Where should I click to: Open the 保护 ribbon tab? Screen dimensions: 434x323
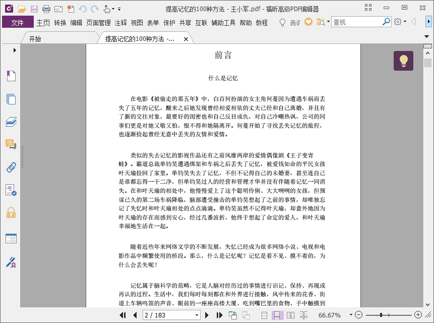click(x=169, y=23)
